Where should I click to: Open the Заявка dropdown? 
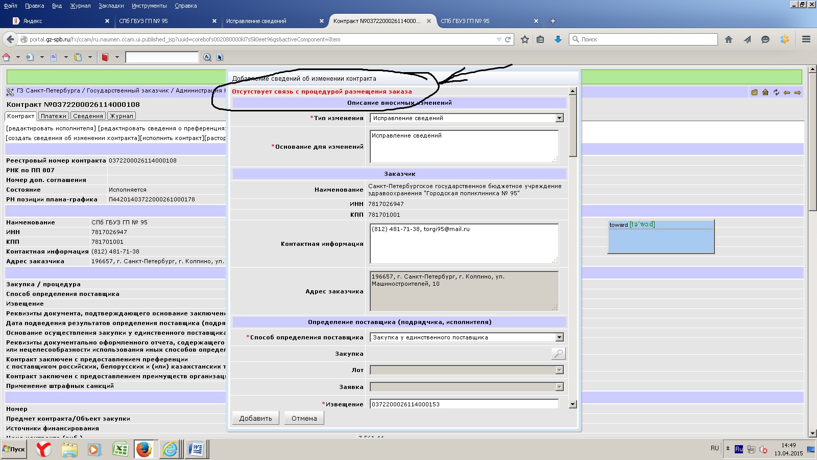tap(559, 387)
